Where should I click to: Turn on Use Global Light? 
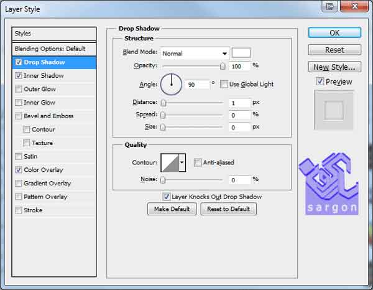pyautogui.click(x=224, y=84)
